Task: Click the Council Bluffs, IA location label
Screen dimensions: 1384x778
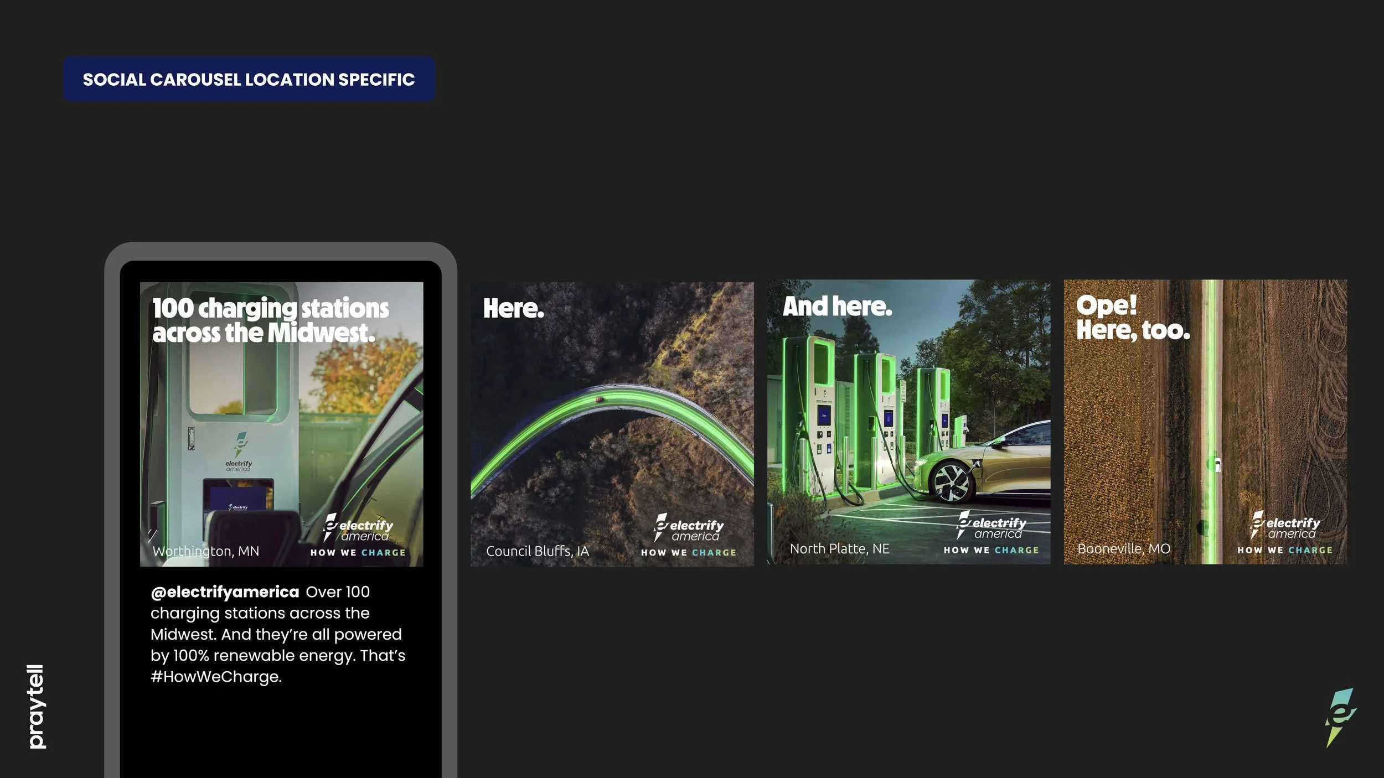Action: pyautogui.click(x=537, y=551)
